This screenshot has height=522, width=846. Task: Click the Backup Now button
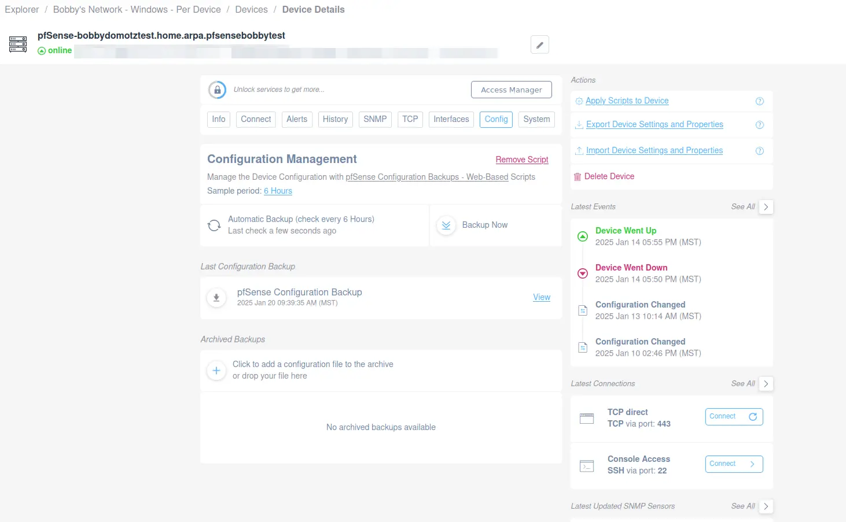(x=484, y=225)
